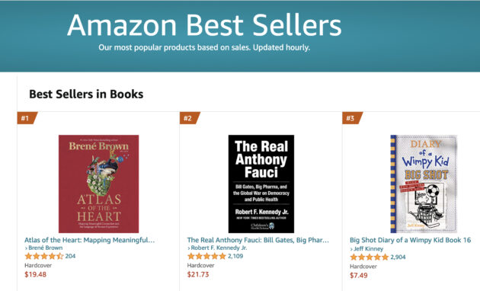
Task: Open the #1 rank badge
Action: click(x=27, y=118)
